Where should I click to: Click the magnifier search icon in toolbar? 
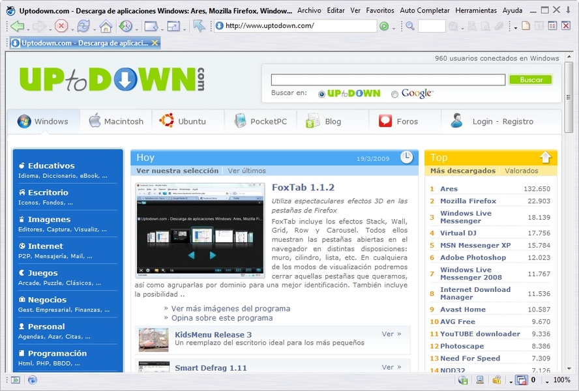click(x=410, y=26)
